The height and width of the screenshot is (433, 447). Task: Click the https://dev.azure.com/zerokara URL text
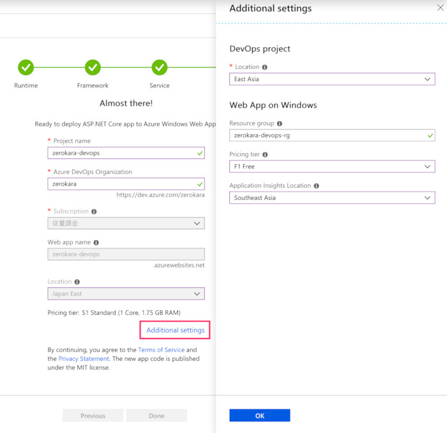click(x=160, y=195)
